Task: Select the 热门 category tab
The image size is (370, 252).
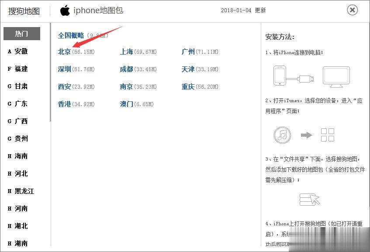Action: pyautogui.click(x=22, y=34)
